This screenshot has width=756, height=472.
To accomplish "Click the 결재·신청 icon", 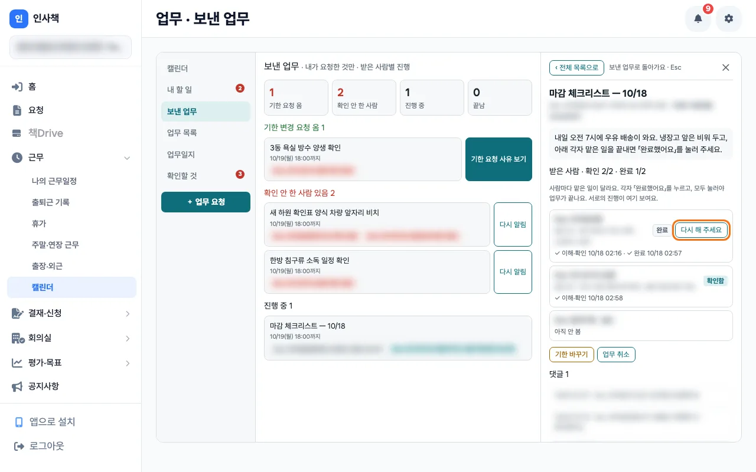I will (x=17, y=313).
